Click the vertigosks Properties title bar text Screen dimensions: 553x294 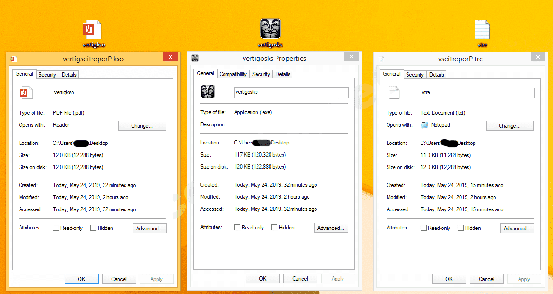(x=274, y=59)
